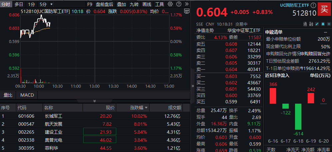Click 卖五 ask price 0.608
The height and width of the screenshot is (152, 332).
(x=231, y=44)
